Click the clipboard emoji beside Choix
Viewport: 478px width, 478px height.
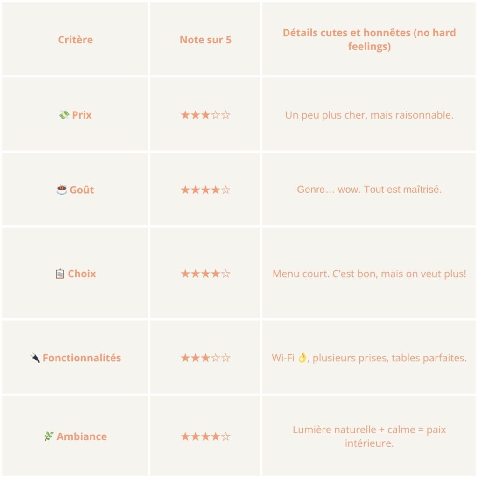pyautogui.click(x=60, y=274)
